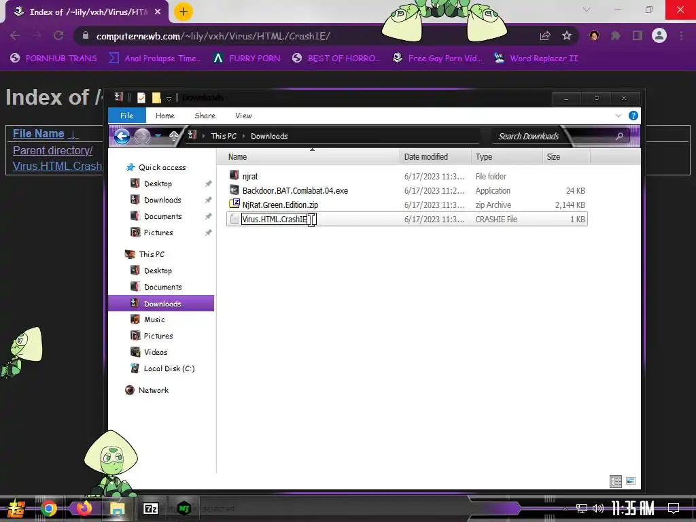The width and height of the screenshot is (696, 522).
Task: Open Chrome profile avatar
Action: [659, 35]
